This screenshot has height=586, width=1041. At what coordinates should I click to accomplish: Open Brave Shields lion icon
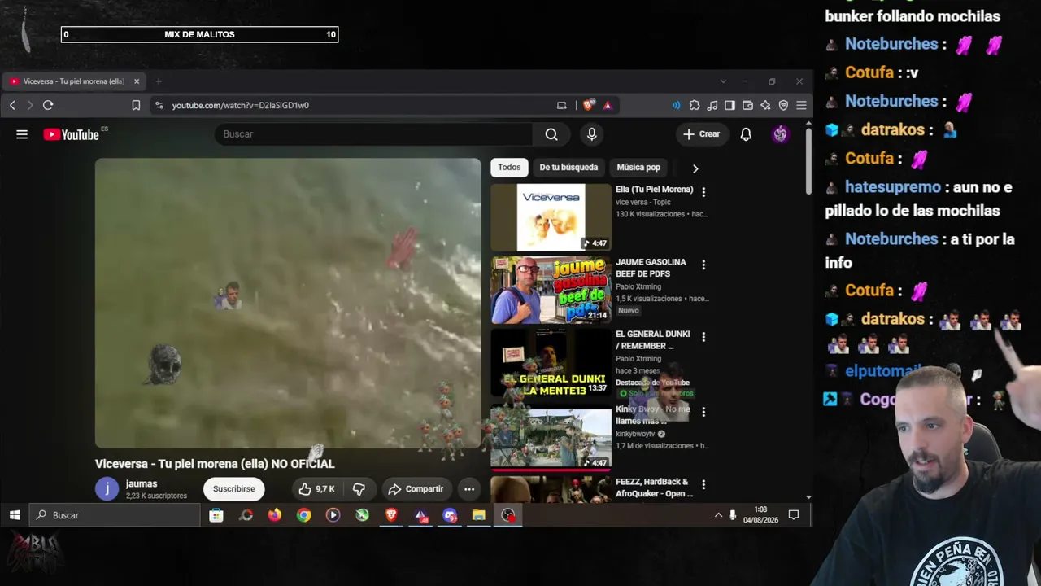[589, 105]
